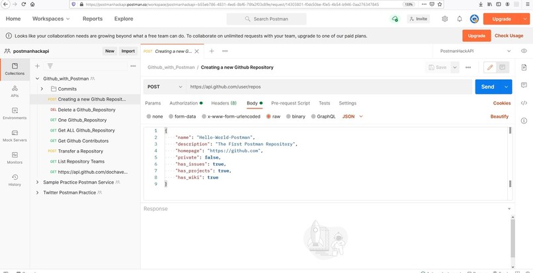Click the Import button

[128, 51]
